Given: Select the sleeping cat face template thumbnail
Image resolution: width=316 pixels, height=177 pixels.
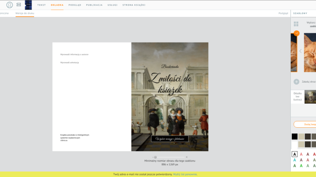Looking at the screenshot, I should 310,52.
